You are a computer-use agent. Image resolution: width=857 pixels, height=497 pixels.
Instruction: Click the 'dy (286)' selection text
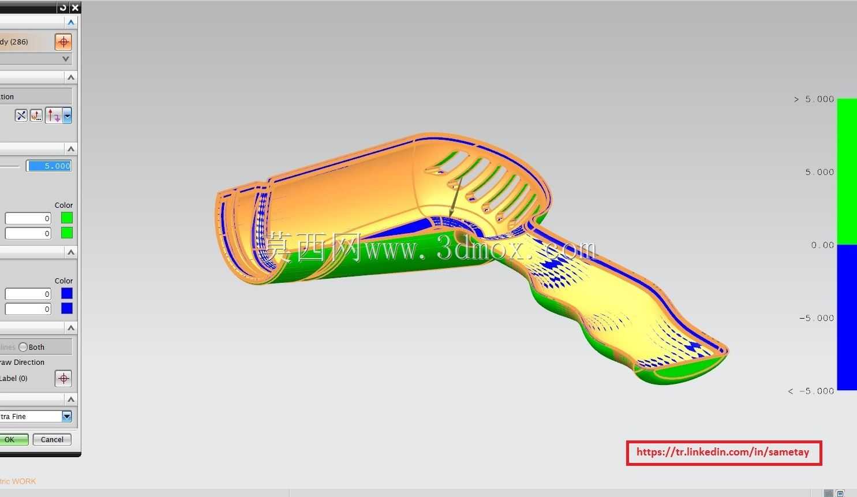tap(14, 42)
